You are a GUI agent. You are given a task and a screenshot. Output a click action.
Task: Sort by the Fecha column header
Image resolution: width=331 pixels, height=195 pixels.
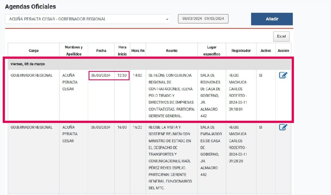(x=101, y=51)
